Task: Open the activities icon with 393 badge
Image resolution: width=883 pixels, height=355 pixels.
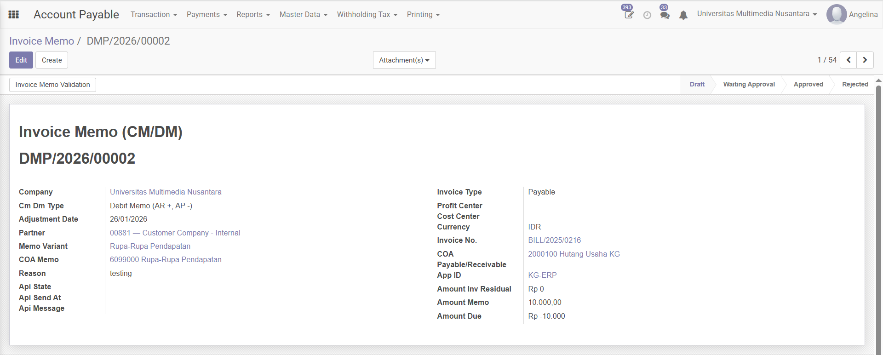Action: [629, 15]
